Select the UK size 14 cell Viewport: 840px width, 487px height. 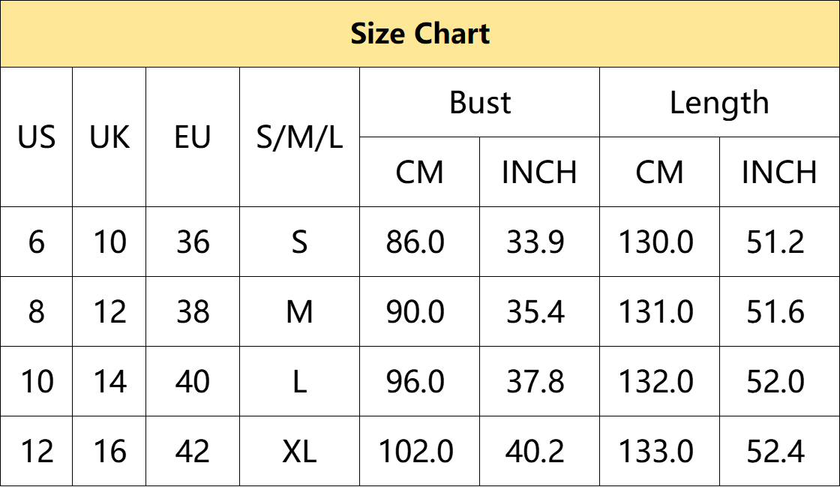tap(109, 381)
